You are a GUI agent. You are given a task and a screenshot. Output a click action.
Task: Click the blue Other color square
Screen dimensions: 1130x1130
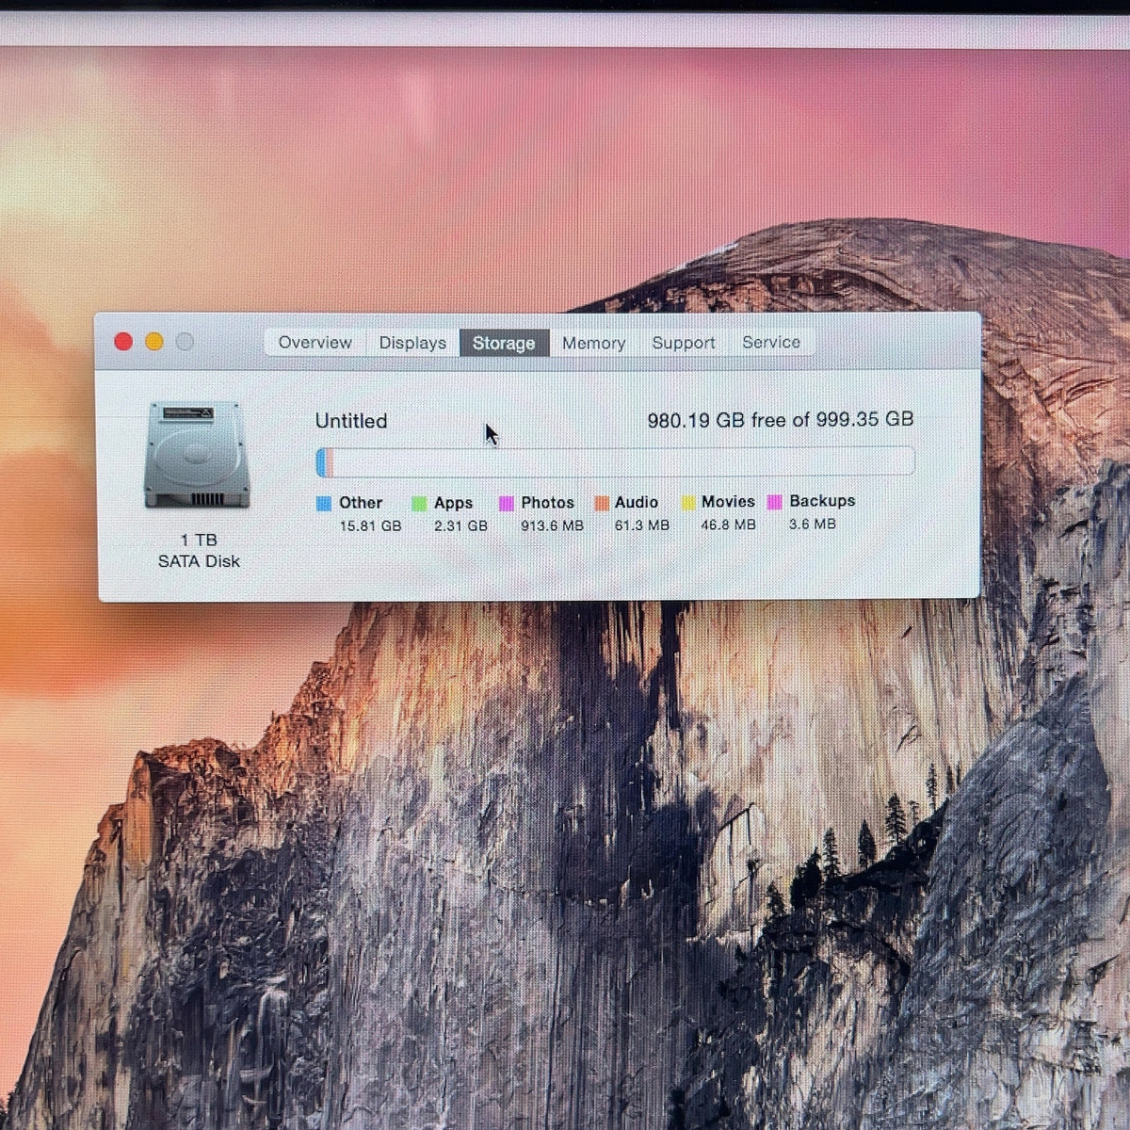coord(324,504)
